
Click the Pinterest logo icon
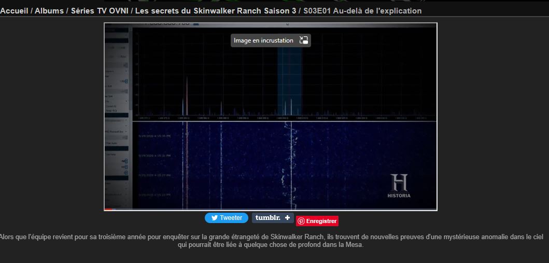point(301,221)
